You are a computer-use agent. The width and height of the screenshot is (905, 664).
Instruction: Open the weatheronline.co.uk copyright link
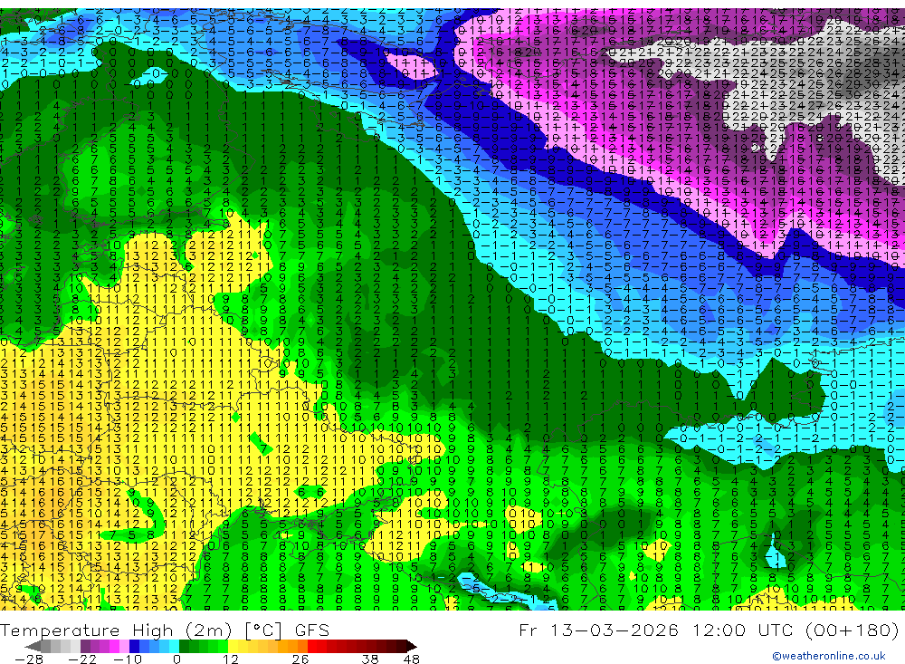point(828,656)
